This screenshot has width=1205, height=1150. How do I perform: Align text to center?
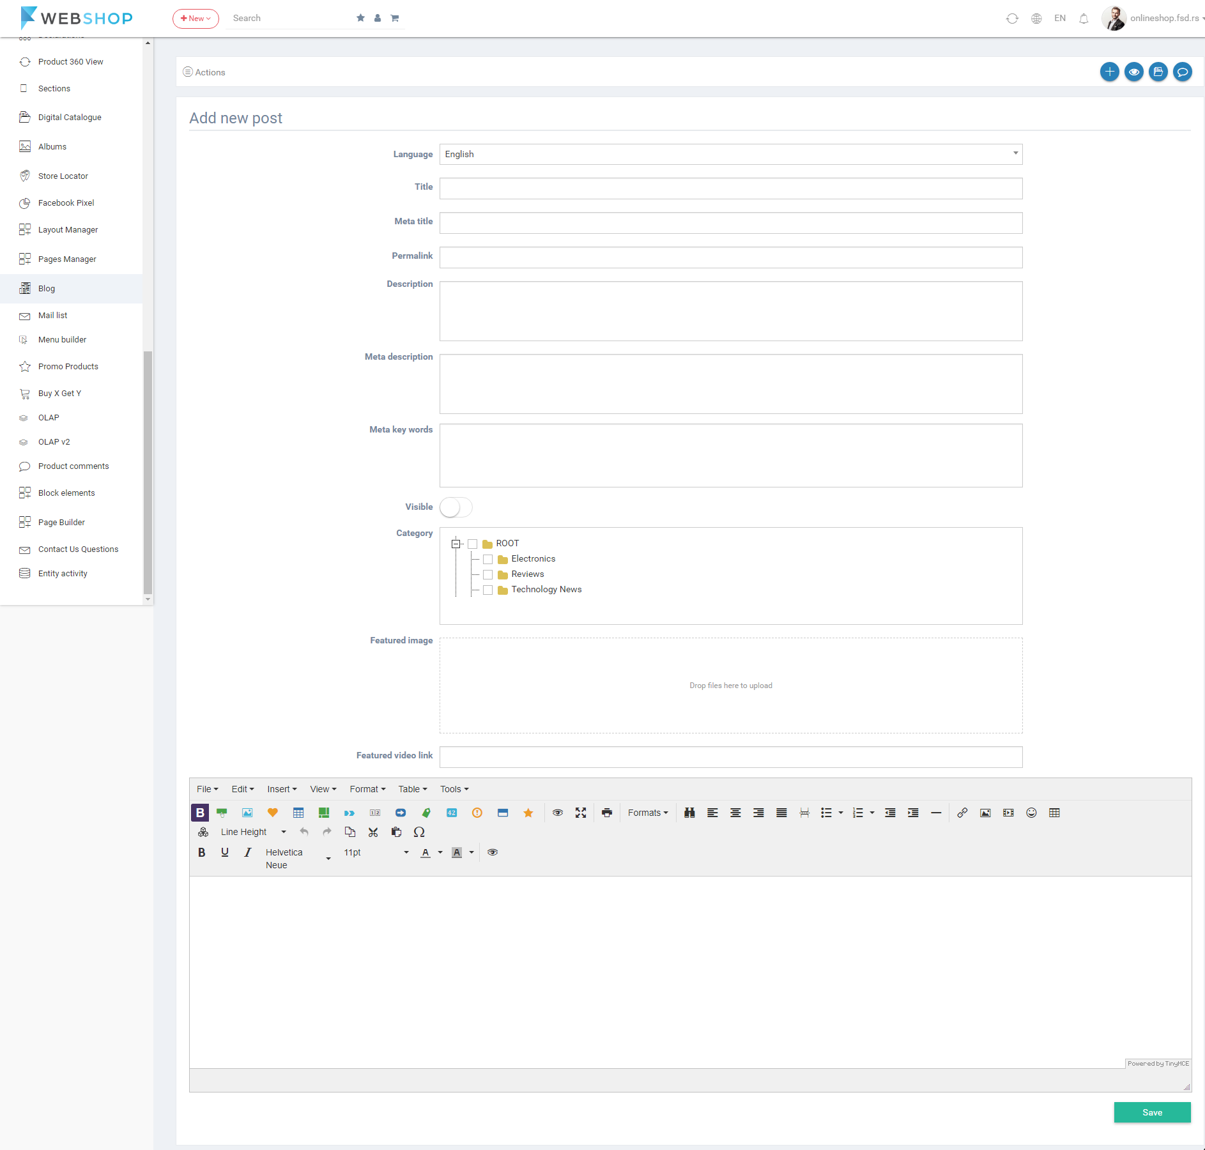(735, 813)
